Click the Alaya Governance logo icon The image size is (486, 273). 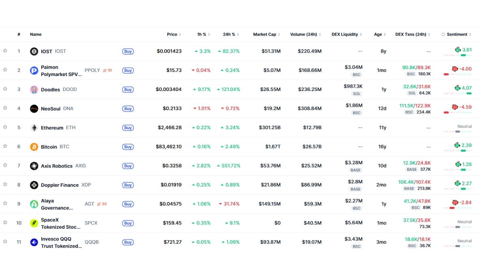(34, 204)
